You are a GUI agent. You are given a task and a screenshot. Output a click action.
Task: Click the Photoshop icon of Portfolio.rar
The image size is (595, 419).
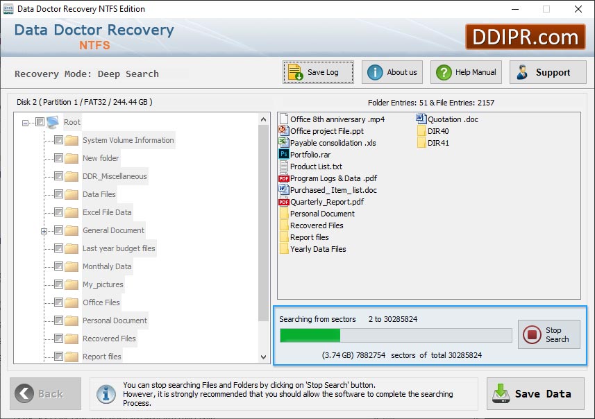click(x=284, y=154)
